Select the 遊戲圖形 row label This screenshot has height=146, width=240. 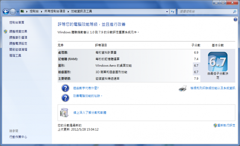pyautogui.click(x=64, y=72)
